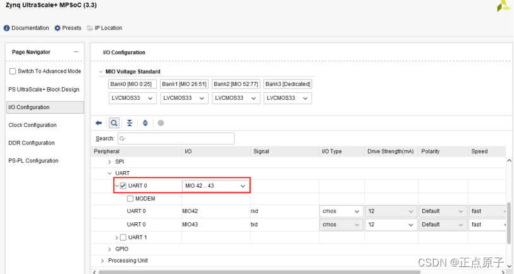
Task: Click the back arrow toolbar icon
Action: point(99,123)
